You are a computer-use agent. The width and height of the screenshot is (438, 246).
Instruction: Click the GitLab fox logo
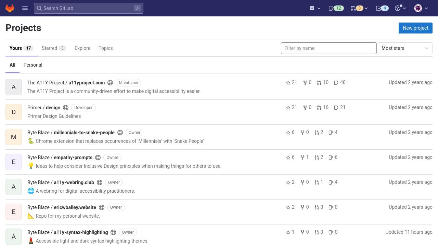(x=10, y=8)
